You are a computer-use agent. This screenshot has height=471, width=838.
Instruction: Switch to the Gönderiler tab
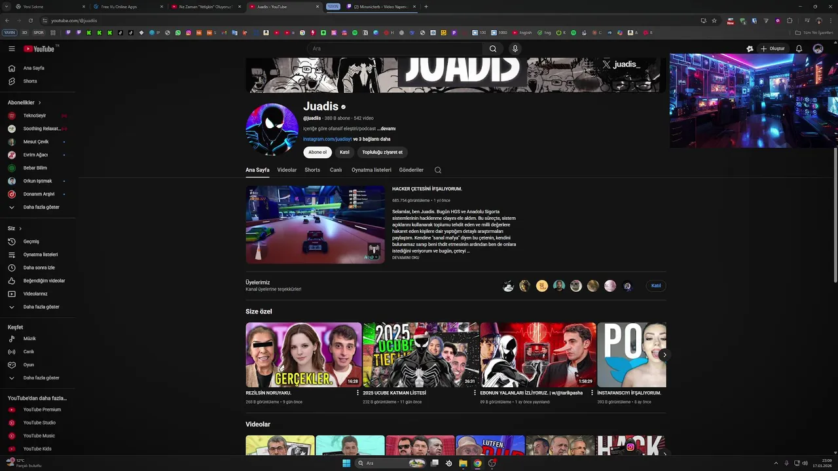(411, 170)
